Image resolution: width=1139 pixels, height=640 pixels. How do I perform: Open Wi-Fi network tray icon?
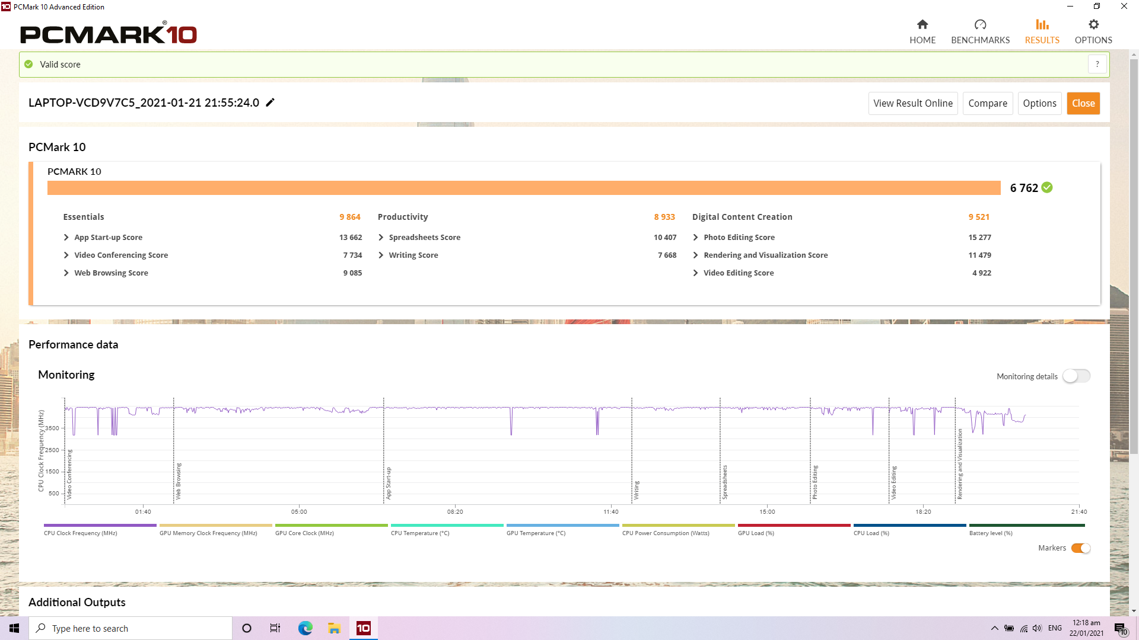(1023, 628)
